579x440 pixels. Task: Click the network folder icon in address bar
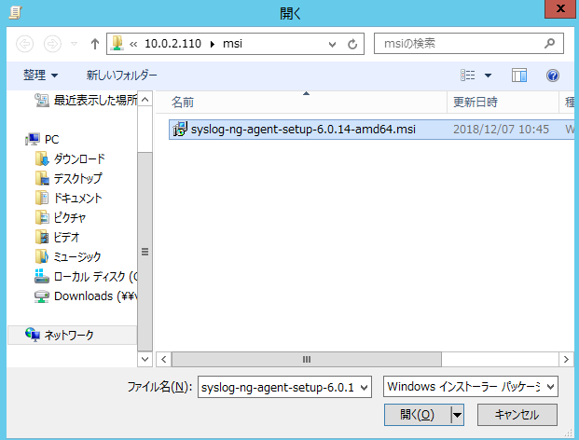pos(117,43)
